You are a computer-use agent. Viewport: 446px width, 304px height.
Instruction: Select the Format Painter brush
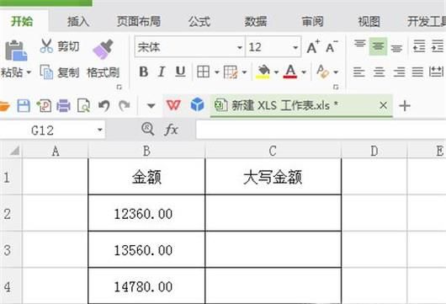pos(103,49)
